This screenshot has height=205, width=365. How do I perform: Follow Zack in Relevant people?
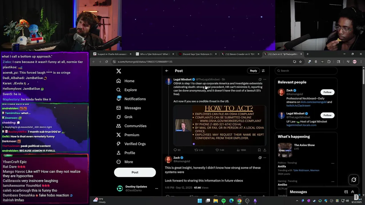[x=327, y=92]
